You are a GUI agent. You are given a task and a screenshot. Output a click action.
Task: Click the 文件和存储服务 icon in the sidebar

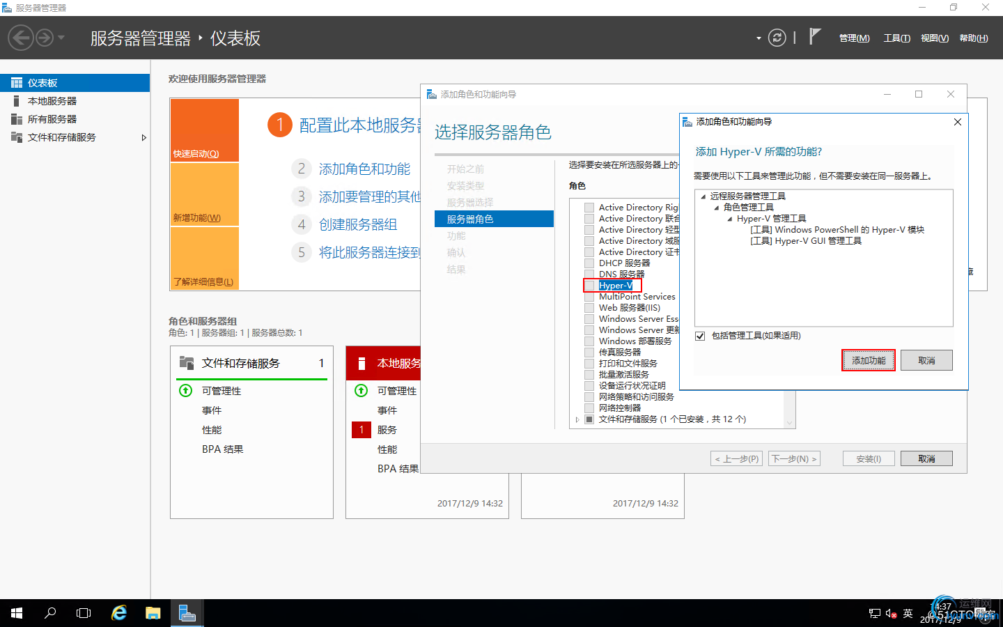tap(17, 137)
